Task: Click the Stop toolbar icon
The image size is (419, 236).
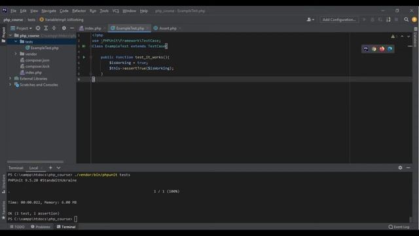Action: [x=397, y=20]
